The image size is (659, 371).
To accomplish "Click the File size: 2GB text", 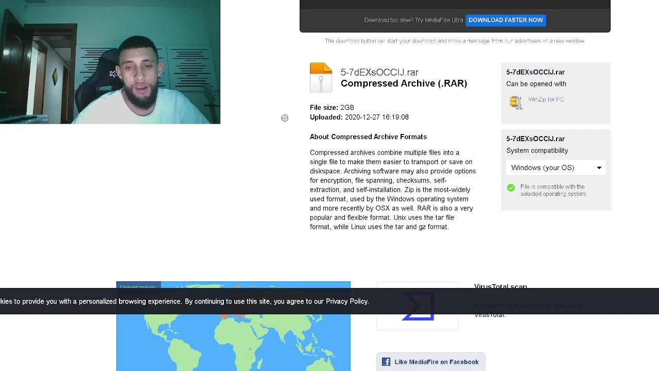I will click(332, 108).
